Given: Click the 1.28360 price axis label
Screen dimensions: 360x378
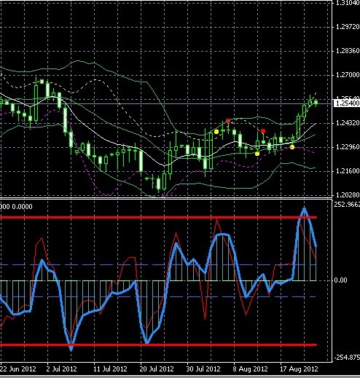Looking at the screenshot, I should (x=348, y=51).
